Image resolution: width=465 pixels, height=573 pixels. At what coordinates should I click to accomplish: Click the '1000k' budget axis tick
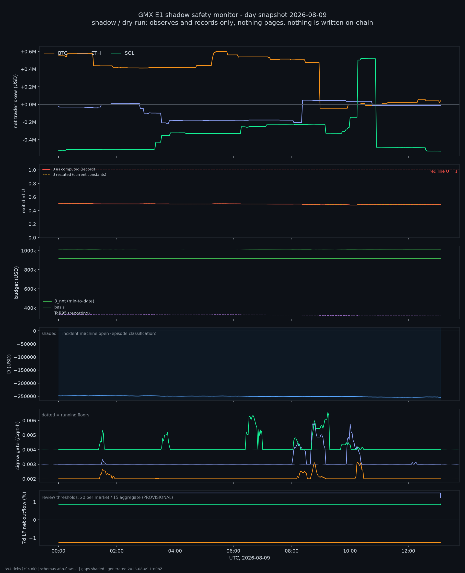point(28,251)
